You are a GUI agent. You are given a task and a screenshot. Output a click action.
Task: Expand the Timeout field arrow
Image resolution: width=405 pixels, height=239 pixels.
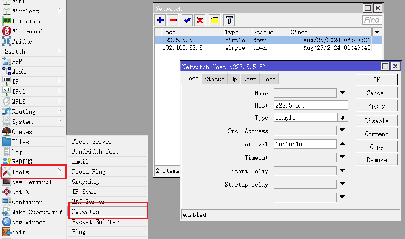[343, 157]
